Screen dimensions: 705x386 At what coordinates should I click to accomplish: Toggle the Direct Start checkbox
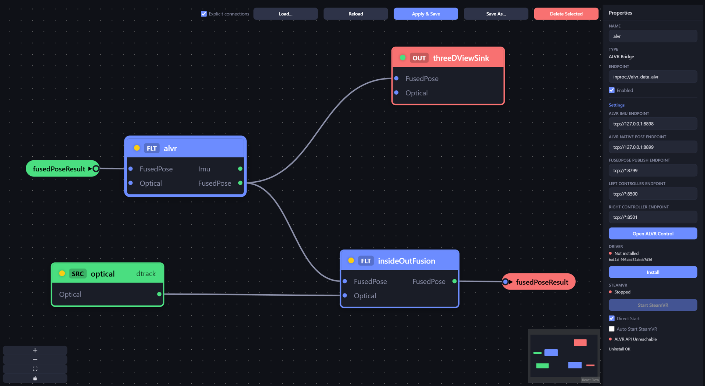click(612, 318)
